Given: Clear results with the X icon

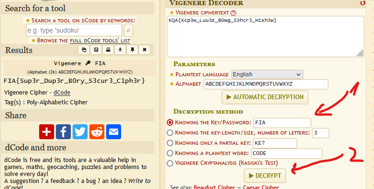Looking at the screenshot, I should point(144,50).
